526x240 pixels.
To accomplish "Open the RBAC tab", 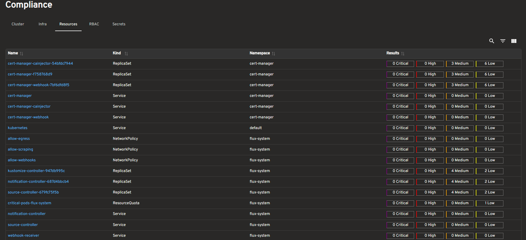I will tap(94, 24).
